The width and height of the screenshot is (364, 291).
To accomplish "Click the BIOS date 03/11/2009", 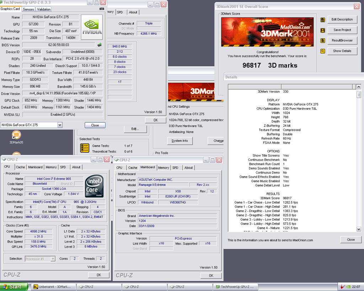I will [177, 226].
